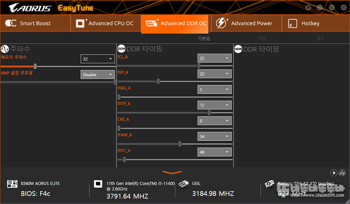Image resolution: width=350 pixels, height=204 pixels.
Task: Click the 취소 cancel button
Action: pyautogui.click(x=320, y=38)
